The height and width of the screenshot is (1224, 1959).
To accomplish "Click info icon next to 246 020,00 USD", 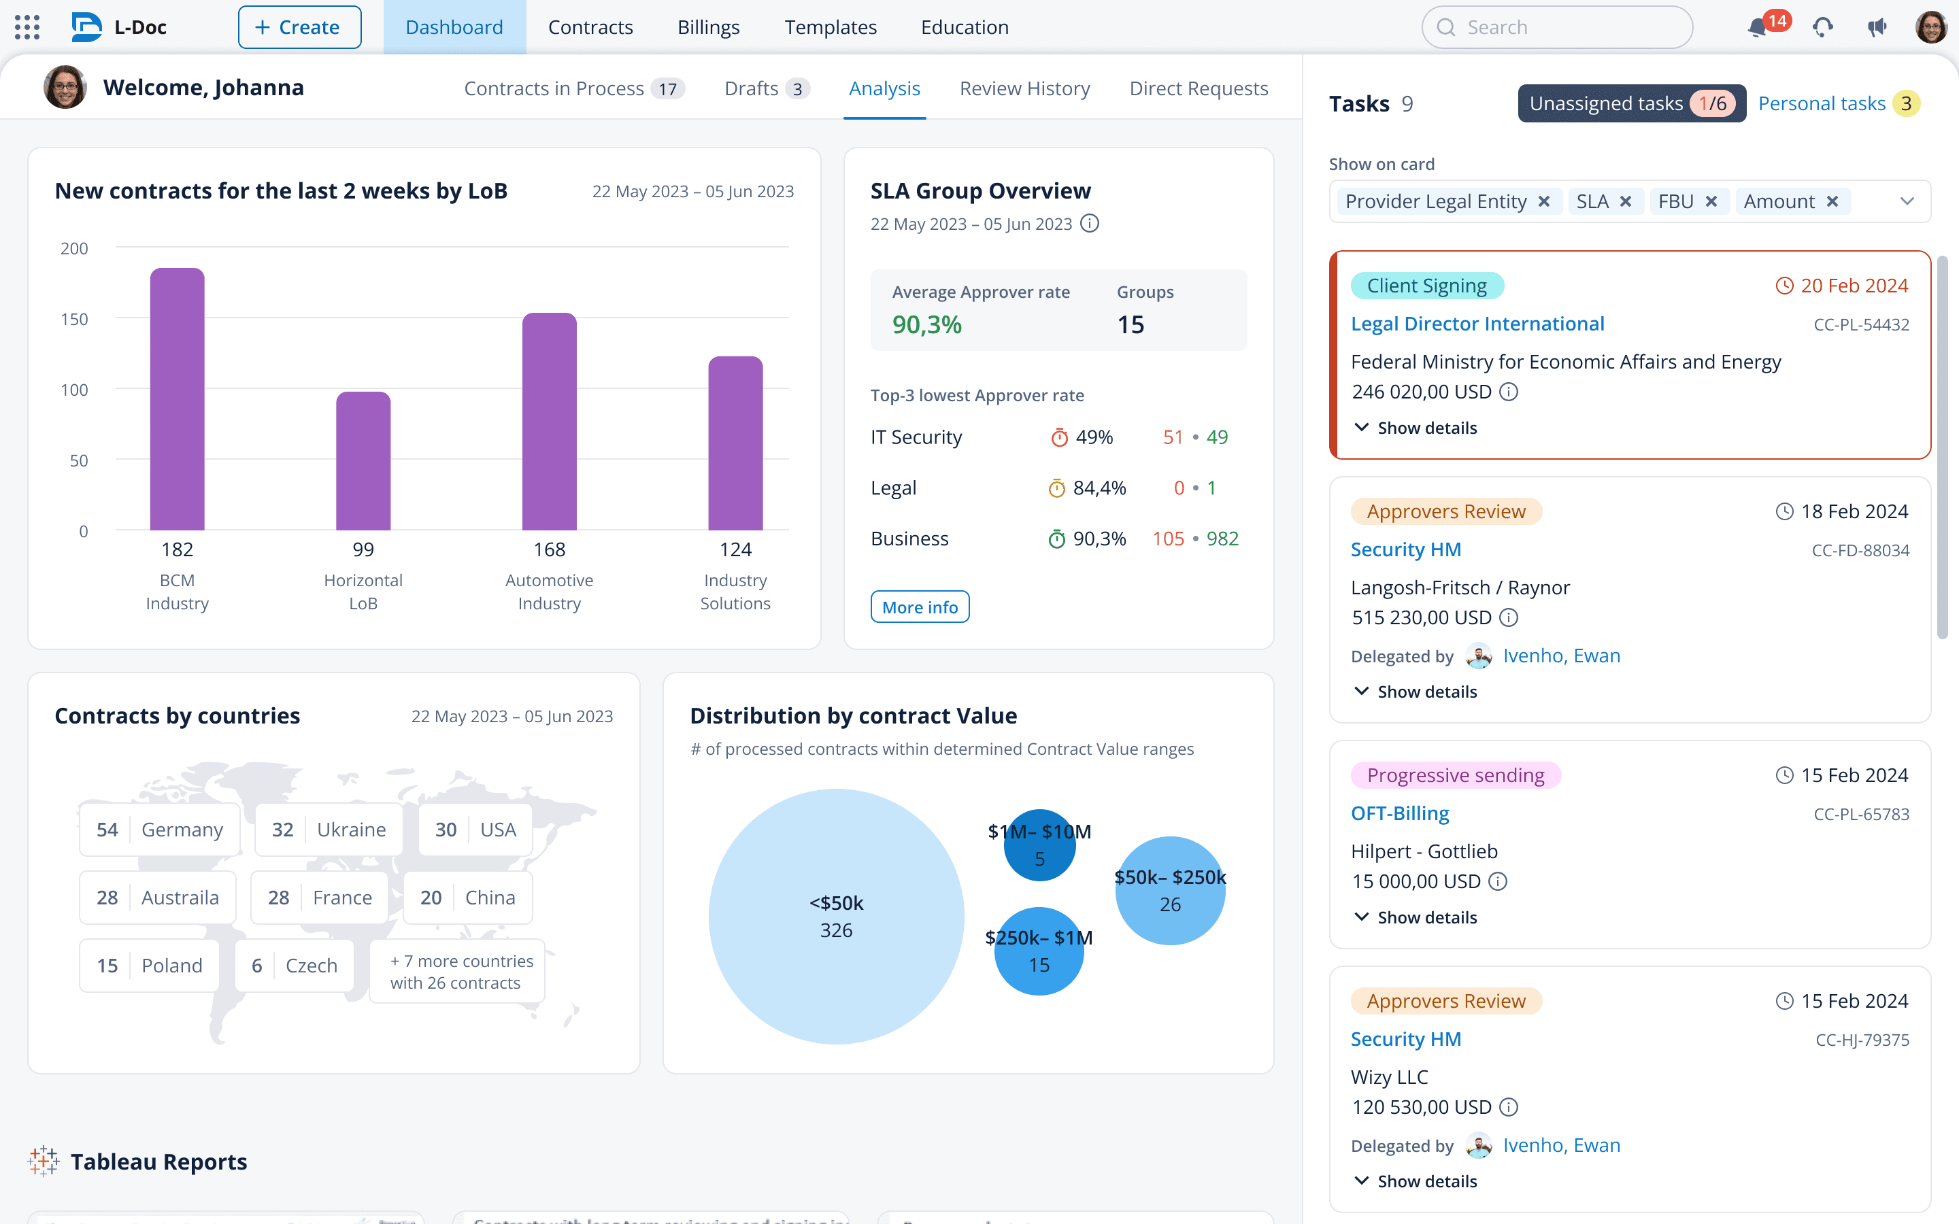I will pos(1508,392).
